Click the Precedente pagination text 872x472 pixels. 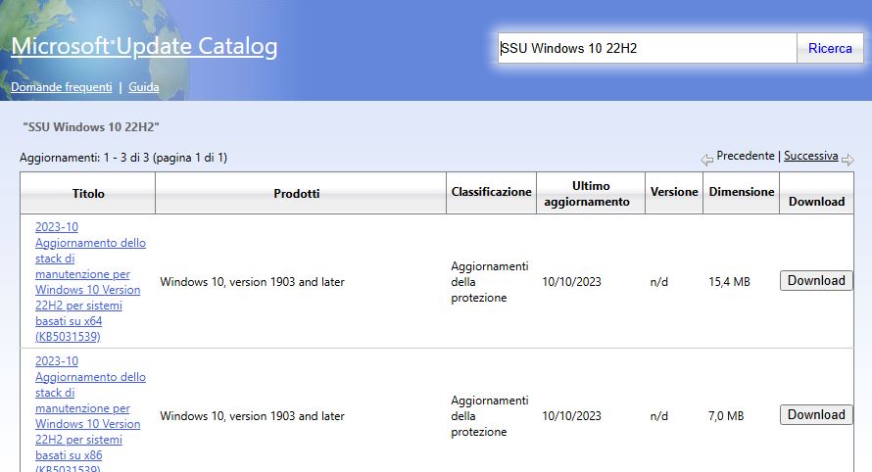pyautogui.click(x=746, y=157)
